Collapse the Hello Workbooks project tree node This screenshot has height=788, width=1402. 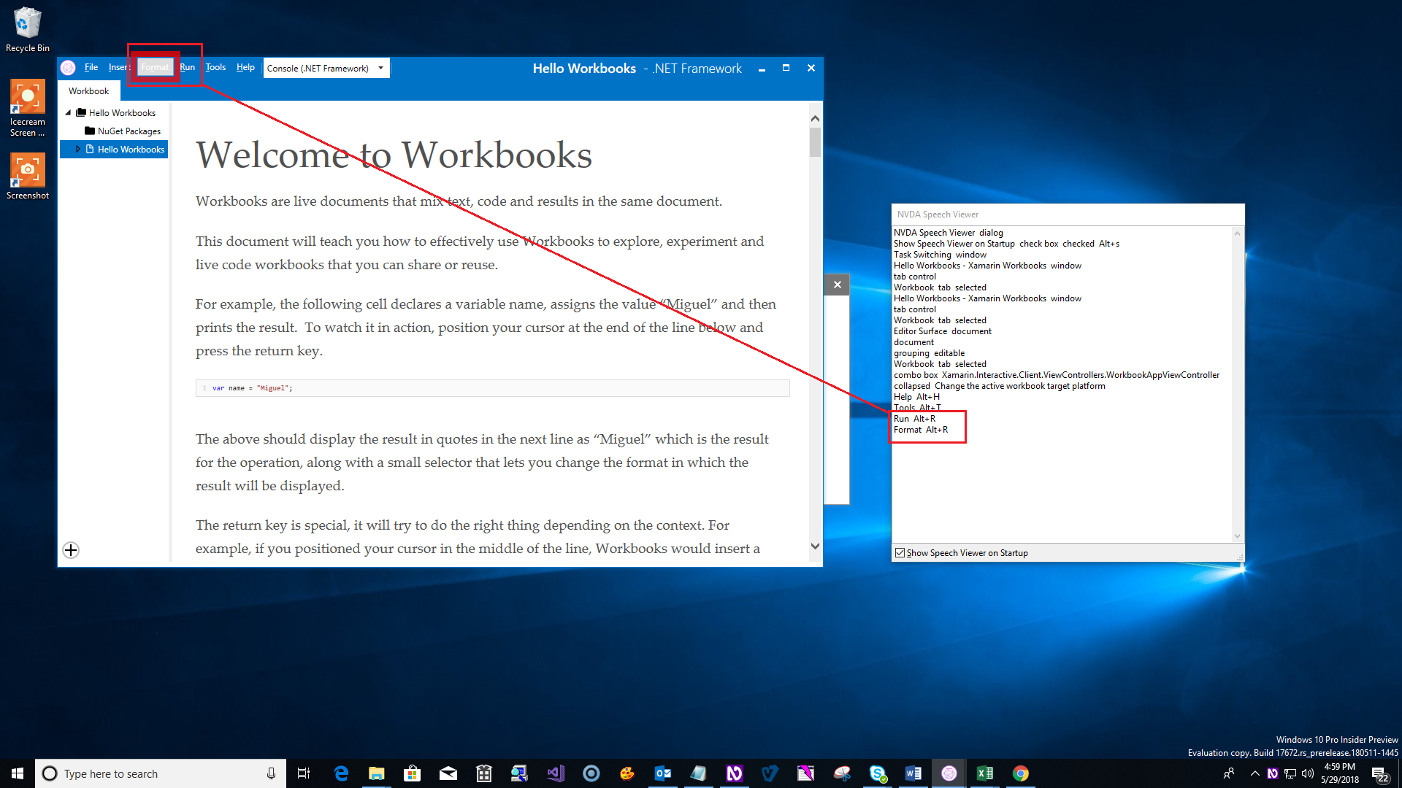coord(67,112)
